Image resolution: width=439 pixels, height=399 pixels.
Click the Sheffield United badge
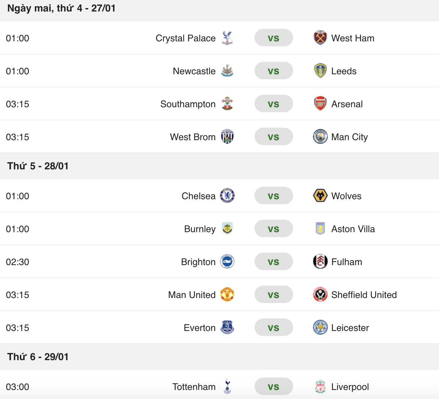point(320,295)
